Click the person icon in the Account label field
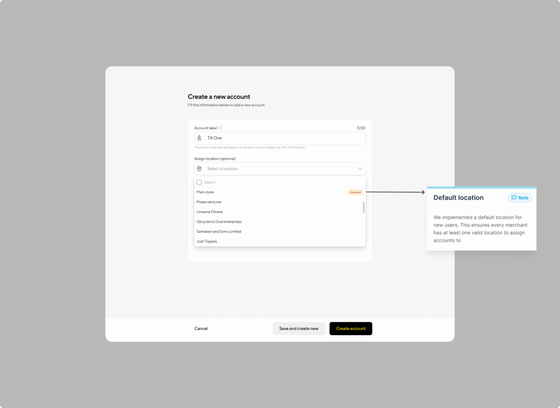Viewport: 560px width, 408px height. pyautogui.click(x=200, y=138)
